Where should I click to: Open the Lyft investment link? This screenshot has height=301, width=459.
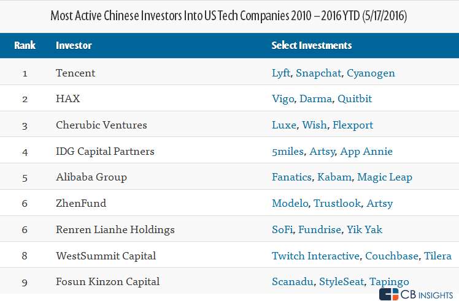[x=280, y=73]
